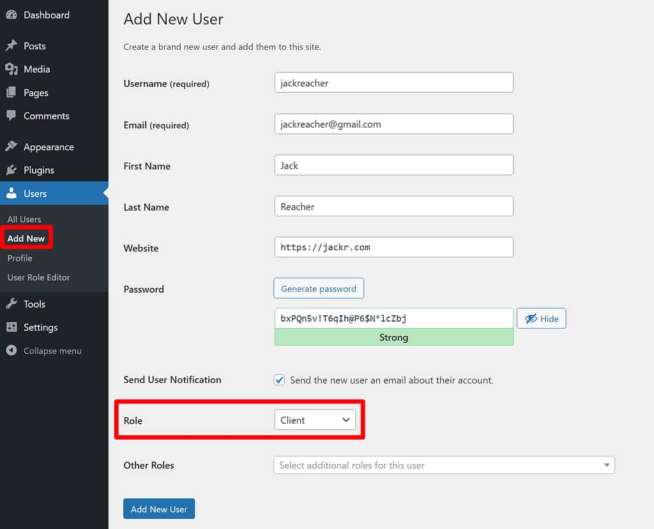Open the Plugins menu
Screen dimensions: 654x529
pos(54,170)
